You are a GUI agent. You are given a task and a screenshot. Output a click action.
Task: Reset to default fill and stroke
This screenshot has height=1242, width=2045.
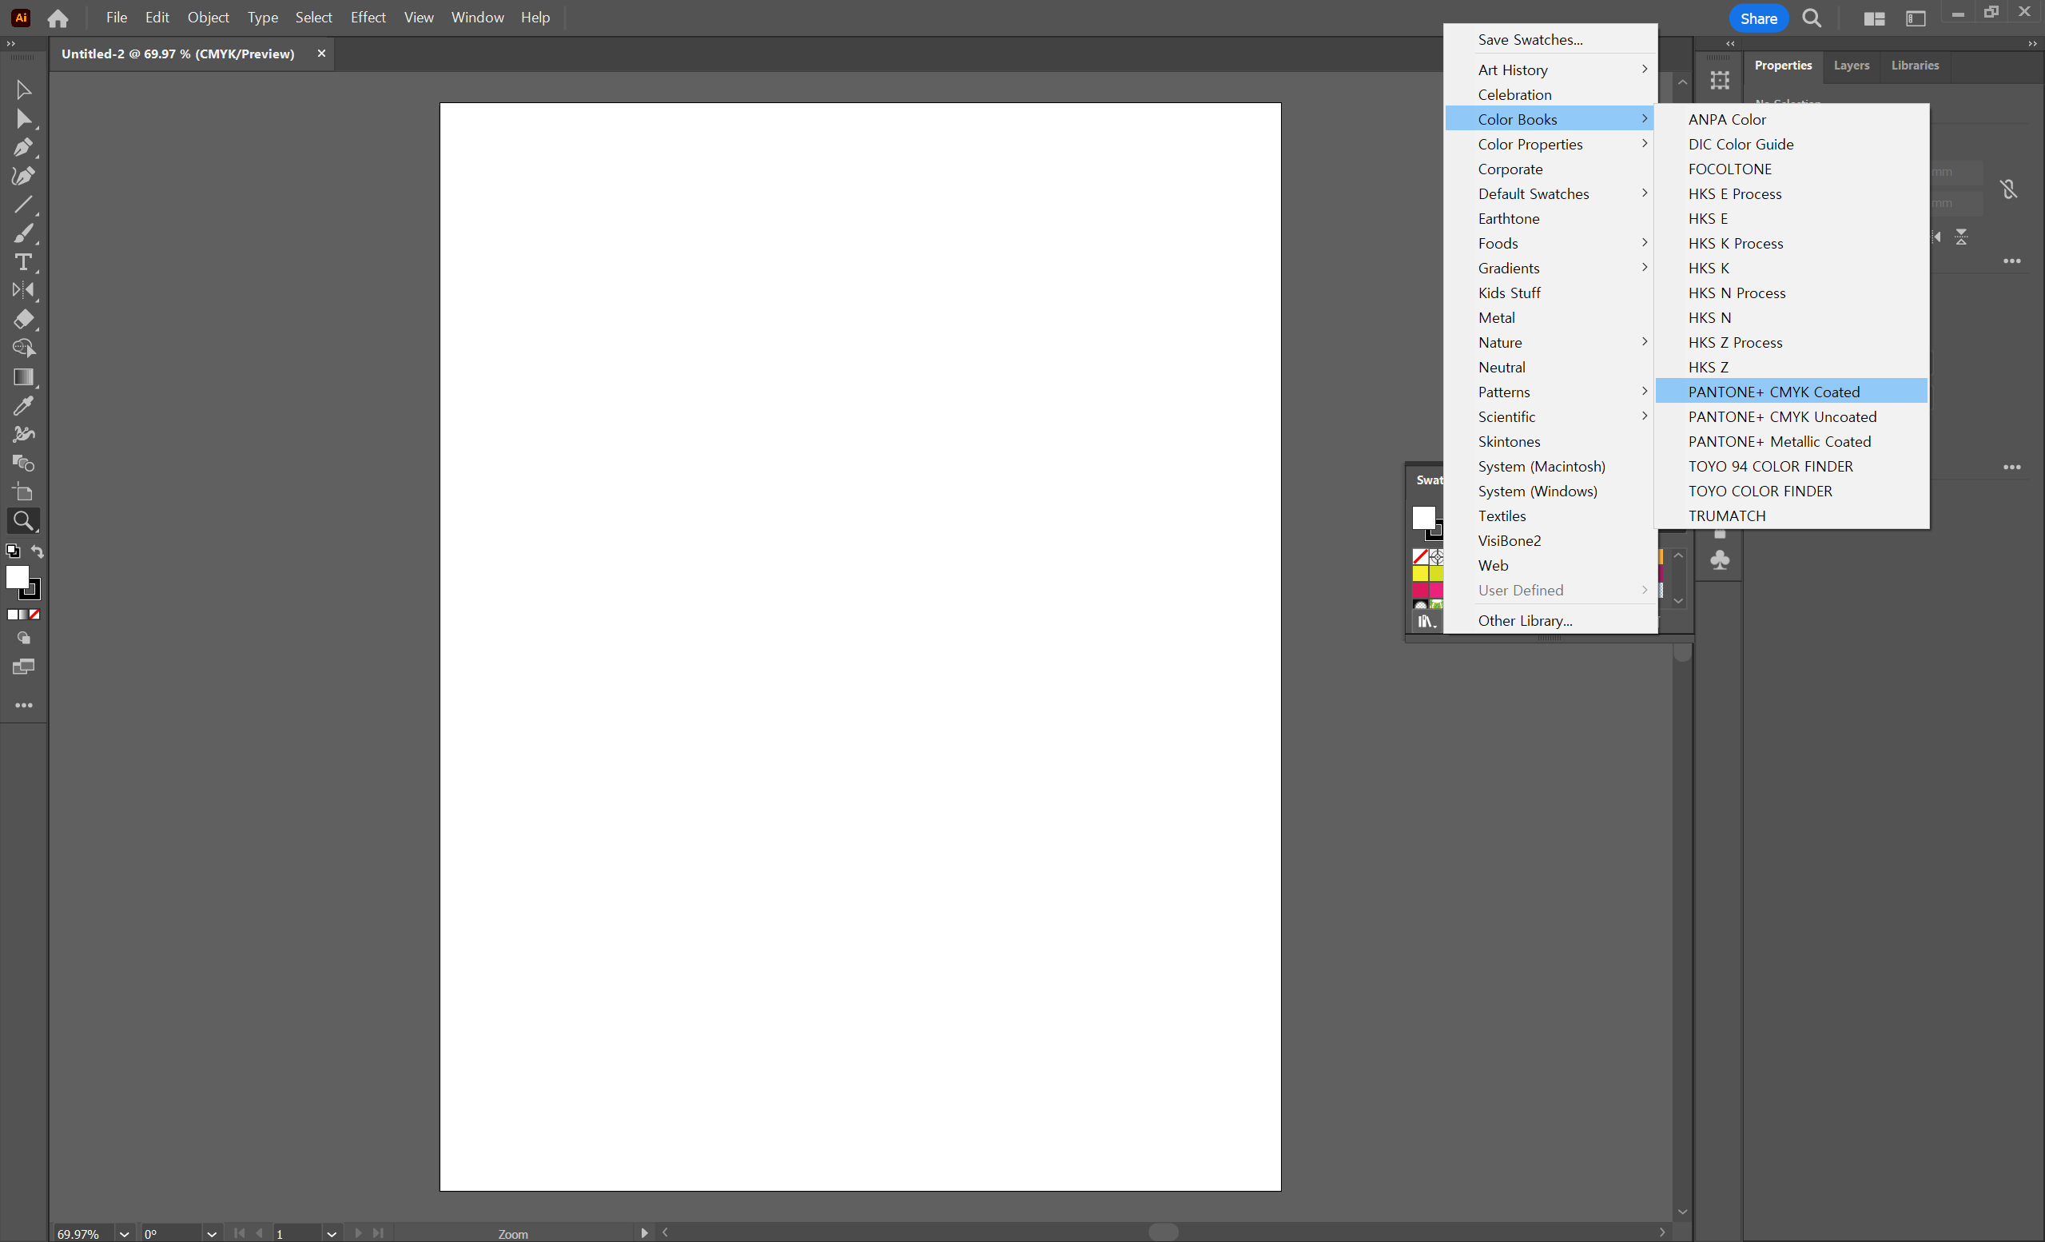click(13, 551)
